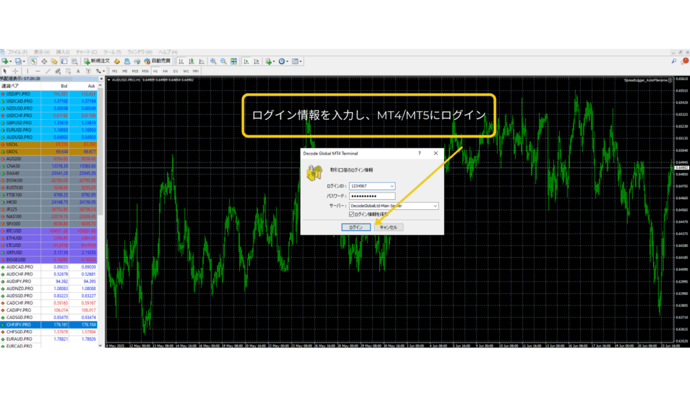Click the tile windows chart icon
Viewport: 690px width, 418px height.
tap(233, 61)
